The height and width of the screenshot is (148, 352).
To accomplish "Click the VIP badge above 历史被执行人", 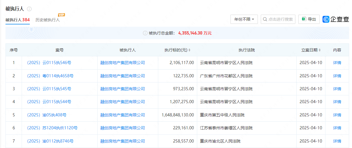I will [x=61, y=15].
